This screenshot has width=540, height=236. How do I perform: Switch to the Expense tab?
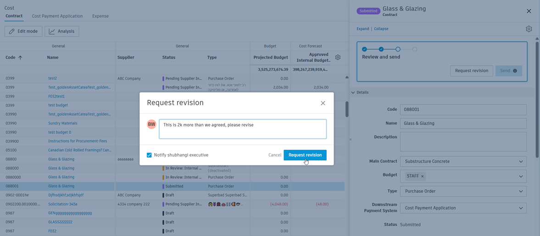click(100, 16)
